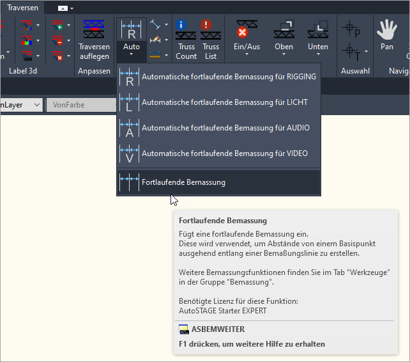This screenshot has width=410, height=362.
Task: Expand dropdown beside truss RGB color bar icon
Action: [38, 40]
